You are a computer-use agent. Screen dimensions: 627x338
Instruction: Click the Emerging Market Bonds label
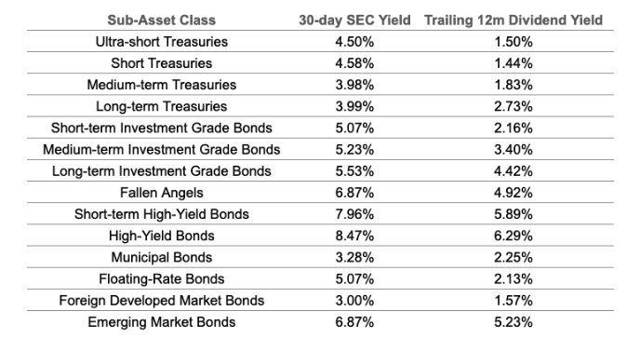(x=162, y=322)
